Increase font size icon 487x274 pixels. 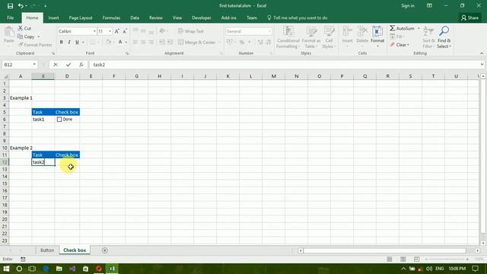(x=116, y=31)
